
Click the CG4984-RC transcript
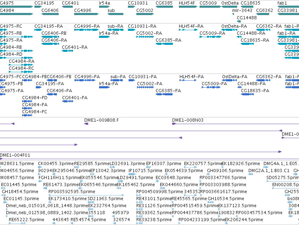[x=21, y=72]
